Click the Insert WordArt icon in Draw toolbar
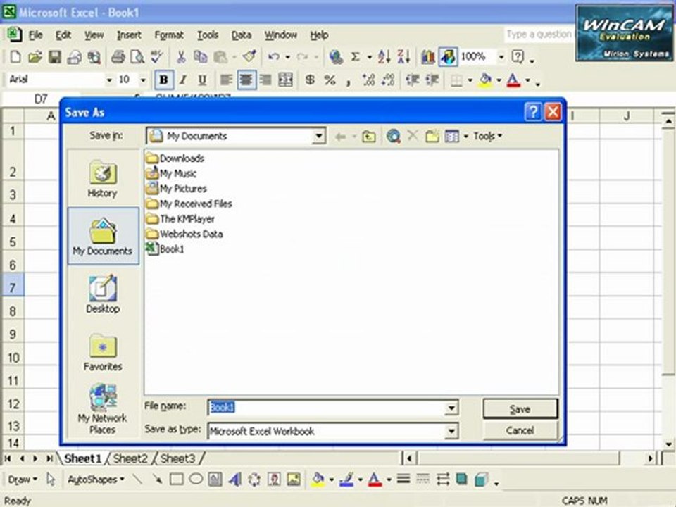 point(235,479)
